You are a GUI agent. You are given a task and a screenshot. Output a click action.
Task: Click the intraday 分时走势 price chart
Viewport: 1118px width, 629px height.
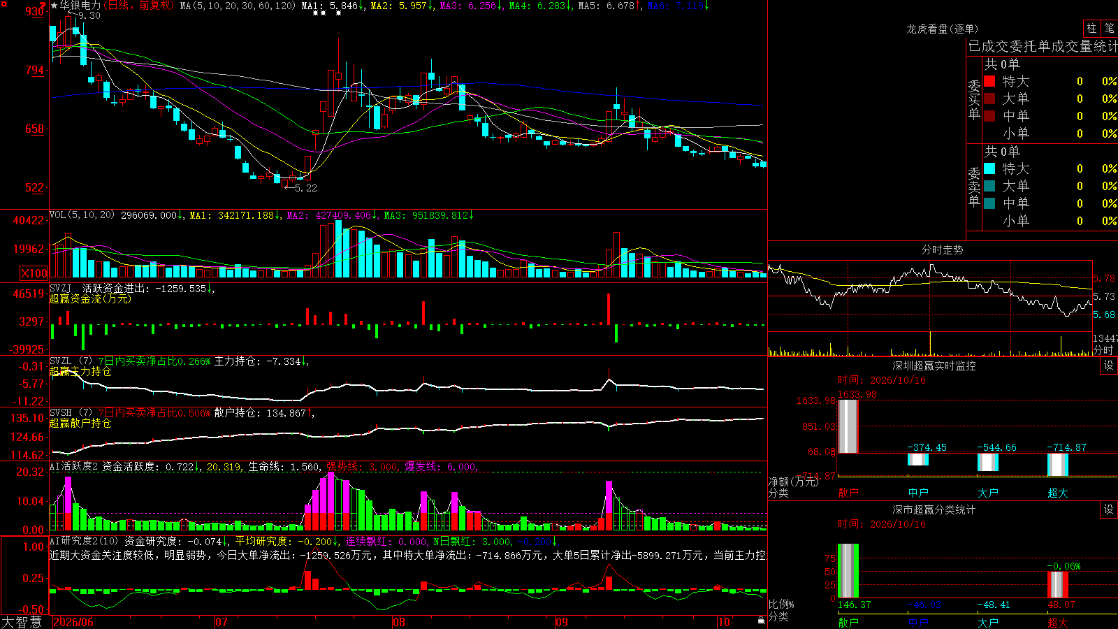tap(930, 296)
